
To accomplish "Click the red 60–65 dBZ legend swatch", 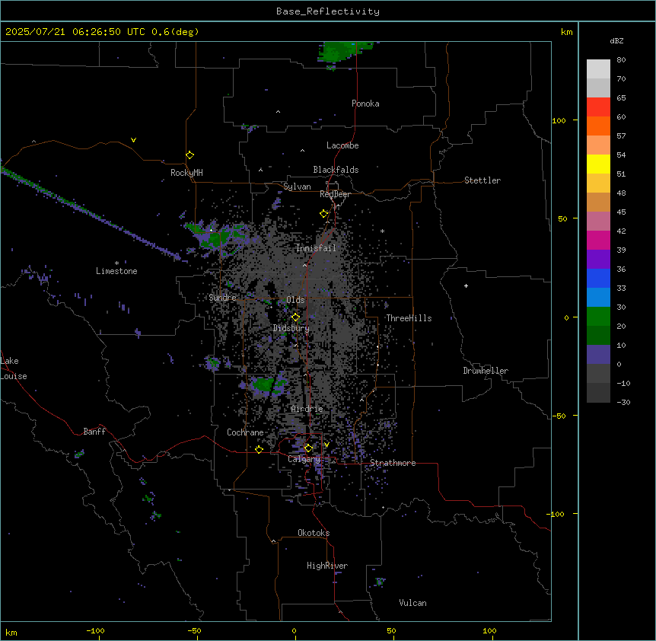I will click(598, 107).
